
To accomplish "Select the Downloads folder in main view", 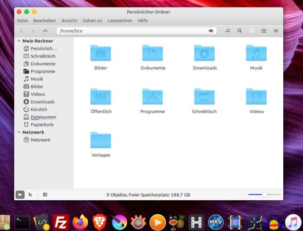I will click(x=205, y=53).
